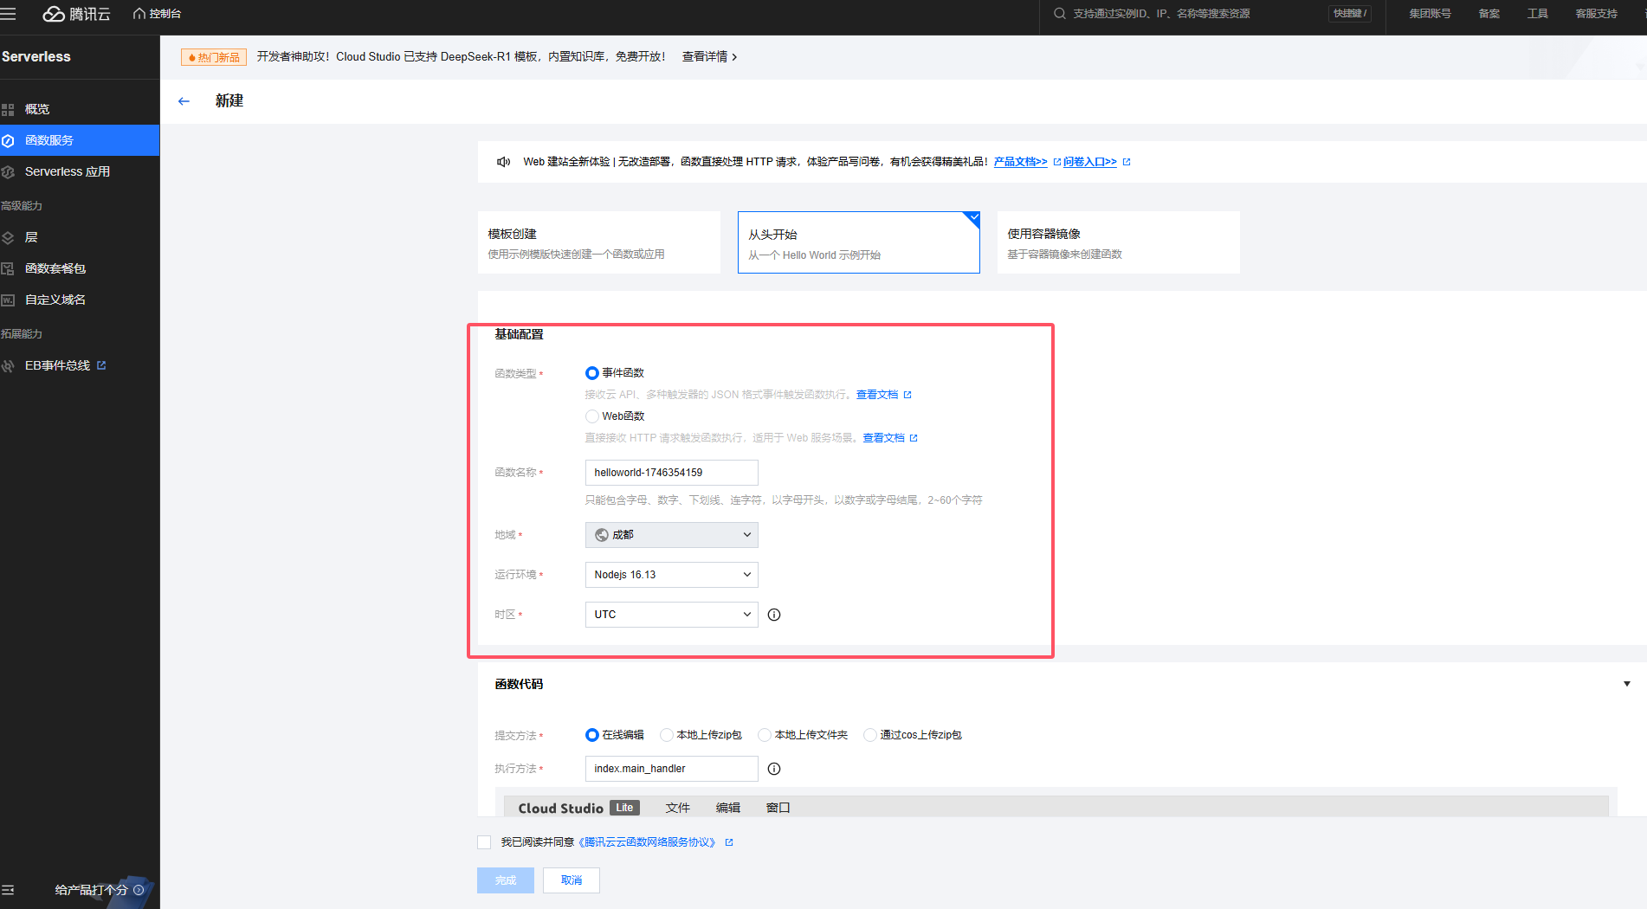Viewport: 1647px width, 909px height.
Task: Collapse the 函数代码 section arrow
Action: [1626, 684]
